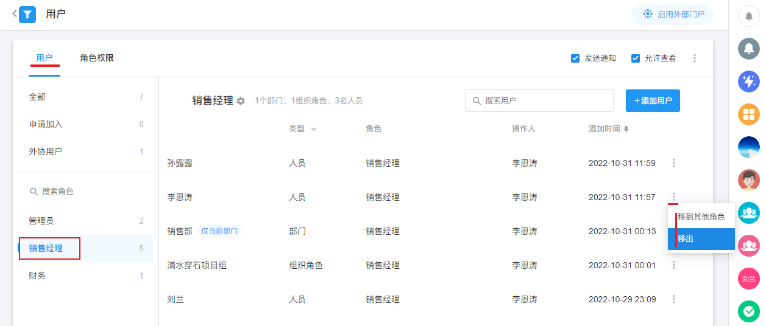Open the green checkmark sidebar icon
Screen dimensions: 766x326
(x=749, y=311)
